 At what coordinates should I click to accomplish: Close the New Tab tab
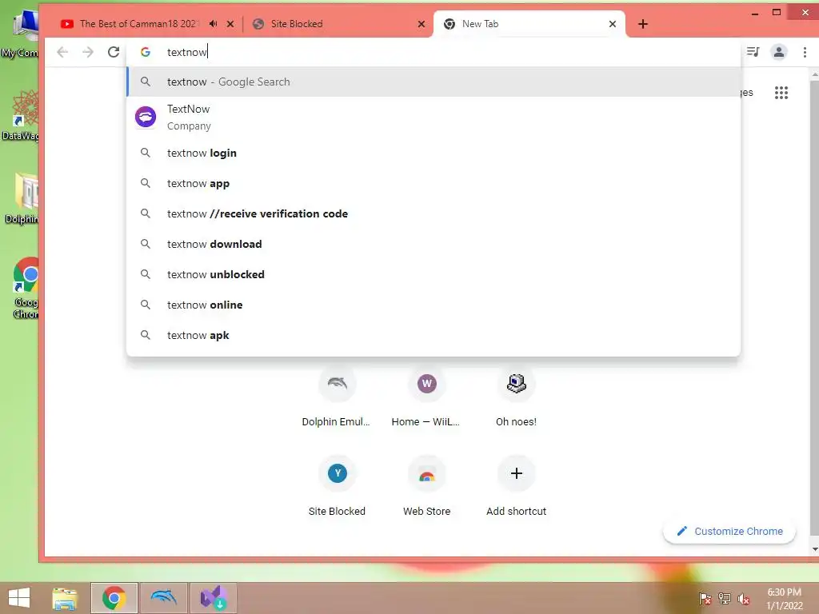click(613, 23)
